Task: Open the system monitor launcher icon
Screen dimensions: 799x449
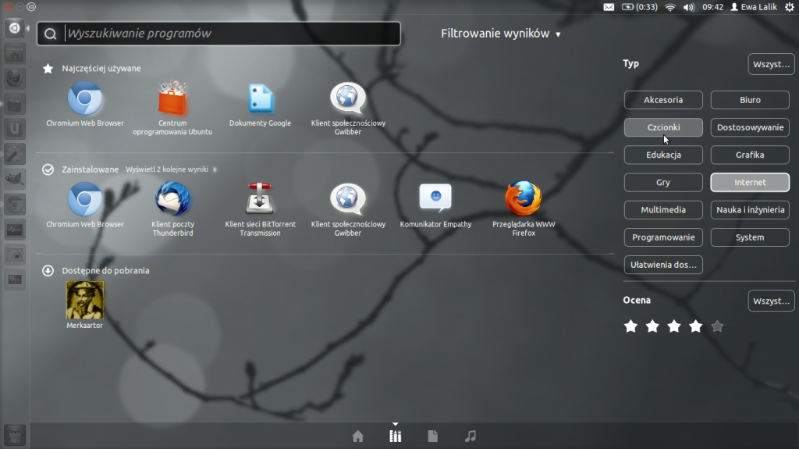Action: 15,229
